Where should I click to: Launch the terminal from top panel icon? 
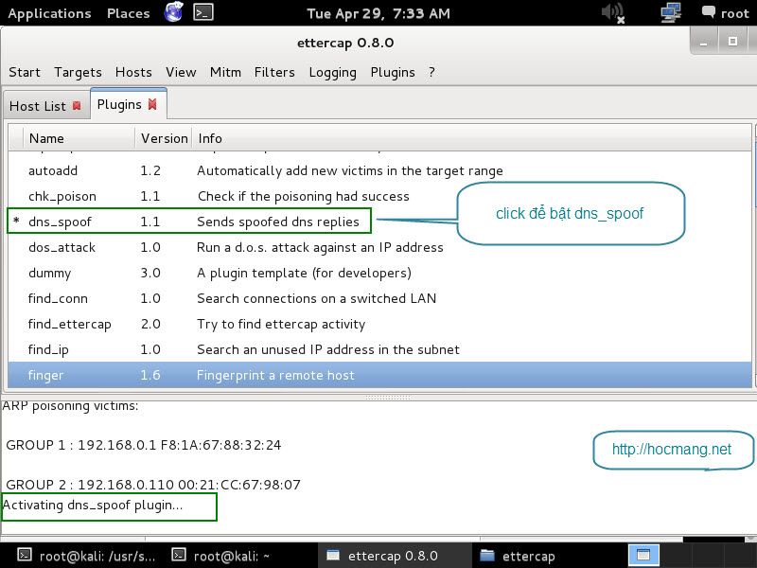pyautogui.click(x=203, y=12)
